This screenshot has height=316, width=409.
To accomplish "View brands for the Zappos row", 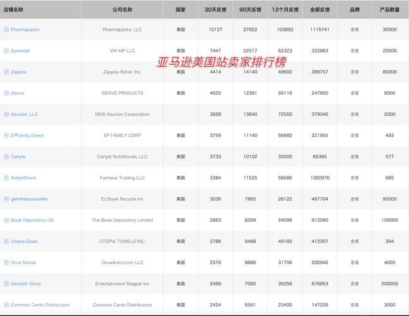I will pos(355,72).
